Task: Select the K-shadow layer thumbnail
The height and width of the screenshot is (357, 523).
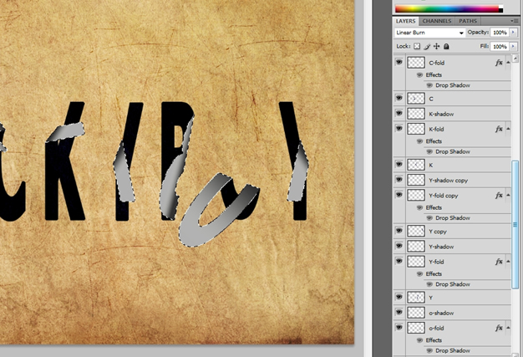Action: pos(416,114)
